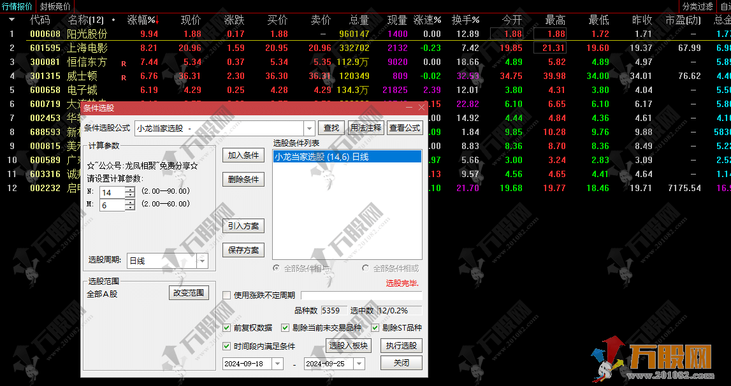731x386 pixels.
Task: Open the 分类过滤 tab at top right
Action: point(697,6)
